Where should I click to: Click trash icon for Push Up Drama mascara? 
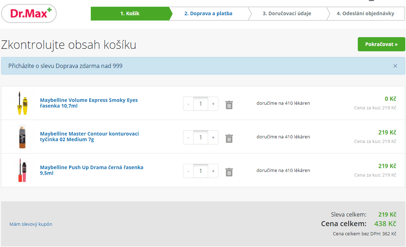click(229, 172)
